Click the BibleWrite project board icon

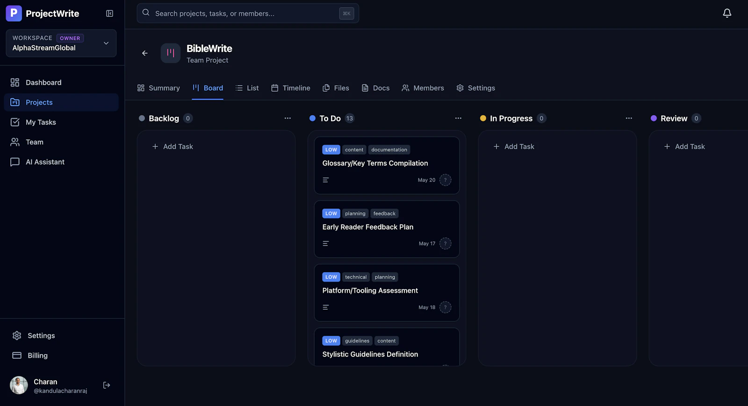(171, 53)
